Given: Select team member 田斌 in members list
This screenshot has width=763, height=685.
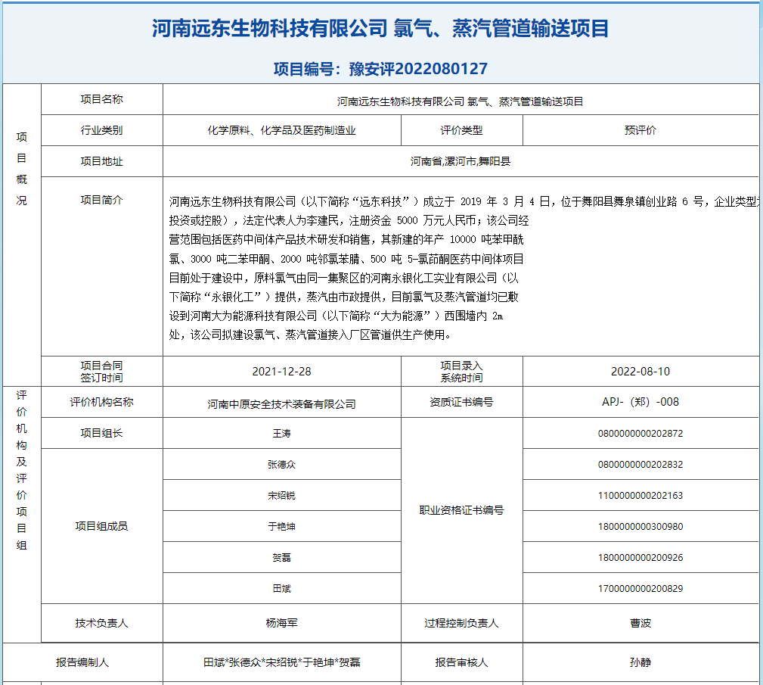Looking at the screenshot, I should (x=281, y=589).
